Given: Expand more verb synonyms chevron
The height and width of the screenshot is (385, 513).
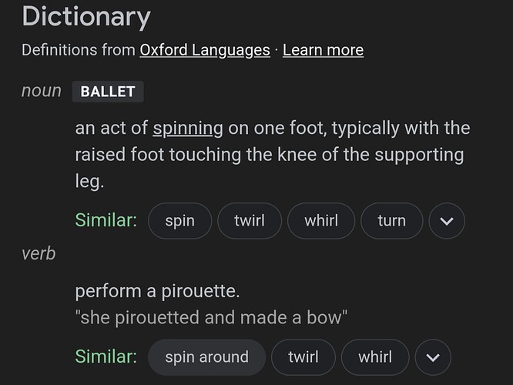Looking at the screenshot, I should (433, 357).
